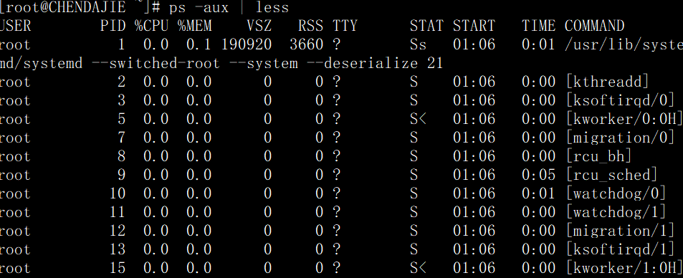This screenshot has height=278, width=683.
Task: Click PID 12 in the process list
Action: [x=117, y=231]
